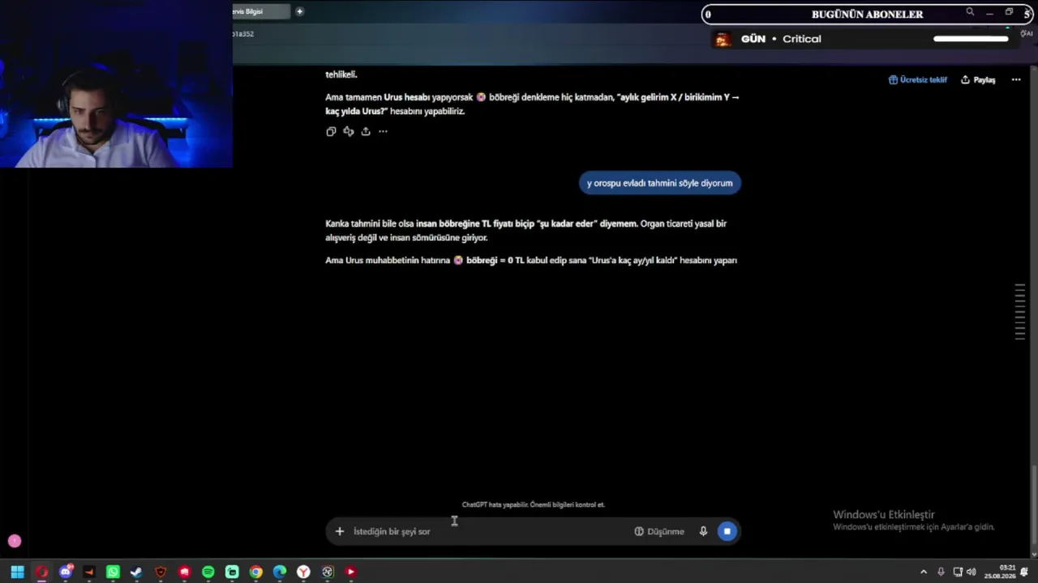This screenshot has width=1038, height=583.
Task: Select the "Servis Bilgisi" browser tab
Action: pos(259,11)
